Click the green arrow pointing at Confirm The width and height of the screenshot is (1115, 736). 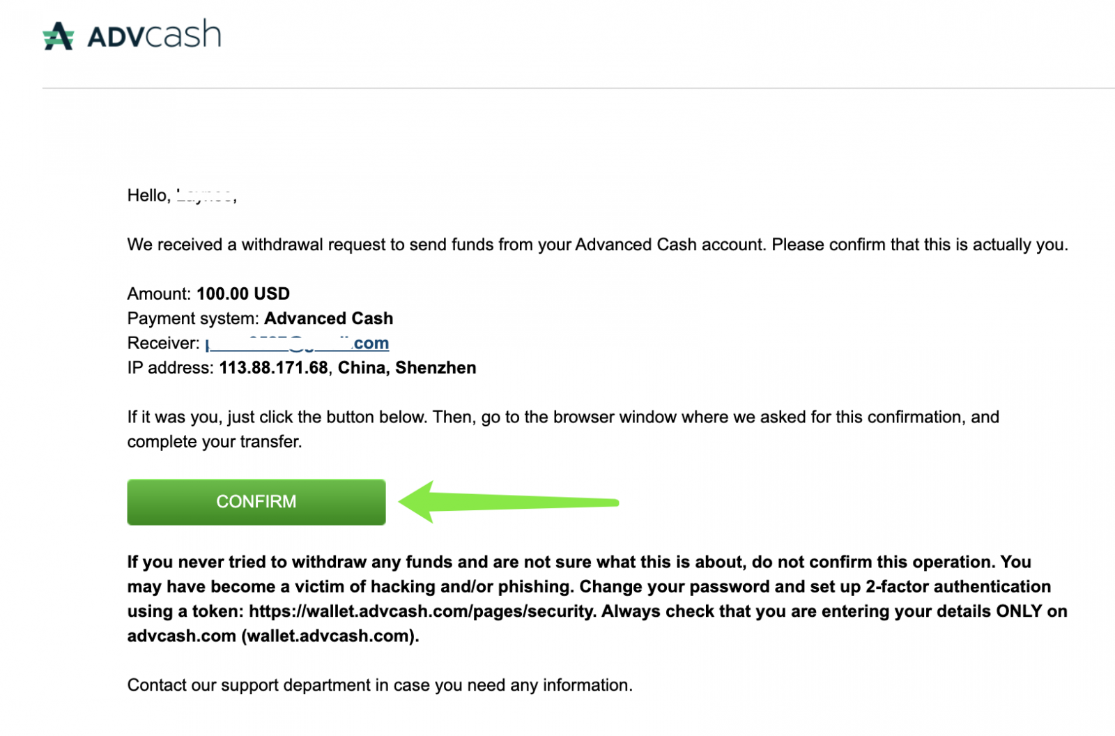tap(502, 502)
